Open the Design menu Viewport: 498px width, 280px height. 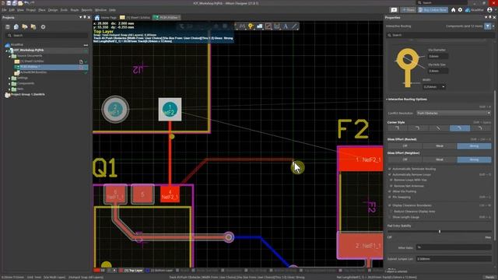coord(53,10)
